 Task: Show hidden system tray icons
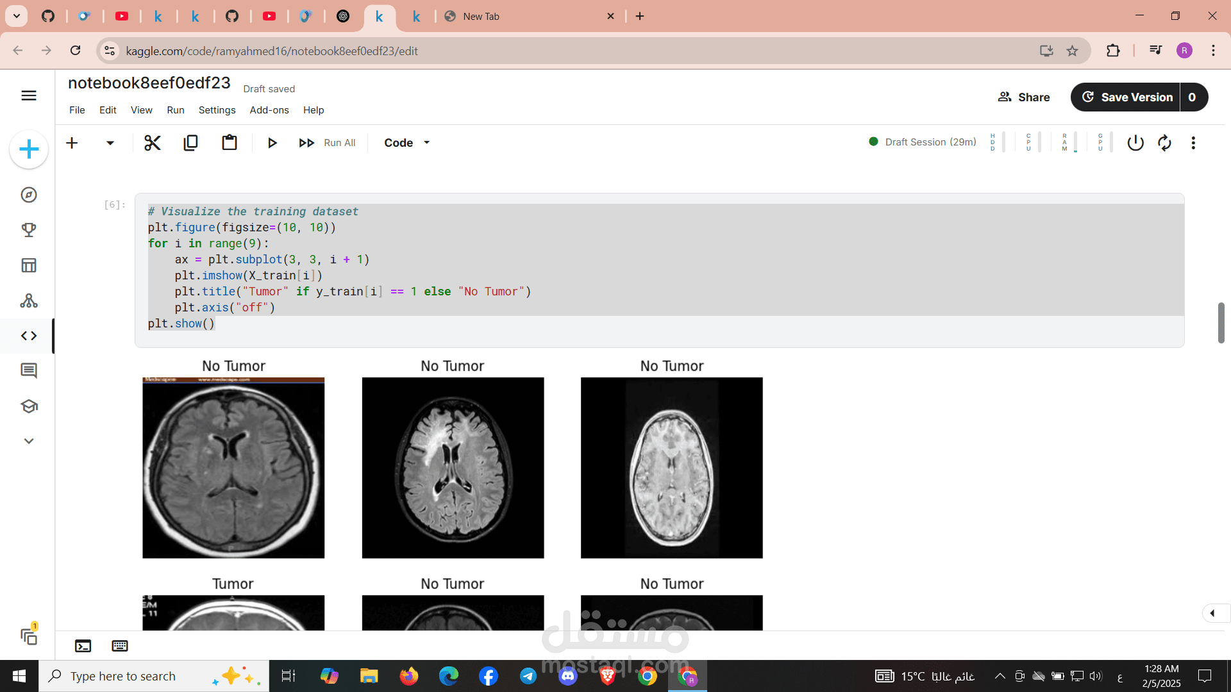click(1000, 676)
